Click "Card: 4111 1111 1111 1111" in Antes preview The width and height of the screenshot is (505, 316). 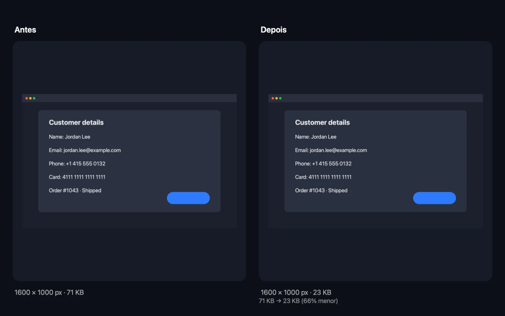click(77, 177)
